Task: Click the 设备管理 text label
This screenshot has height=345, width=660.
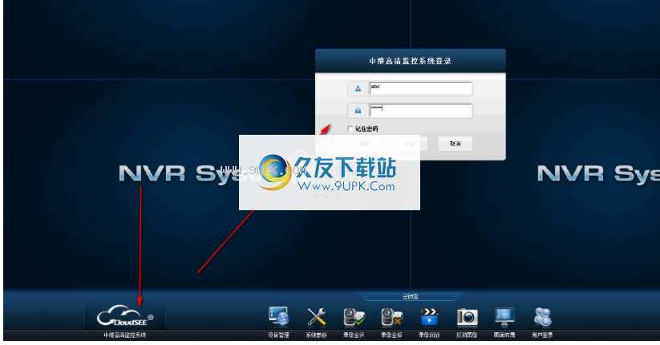Action: coord(278,335)
